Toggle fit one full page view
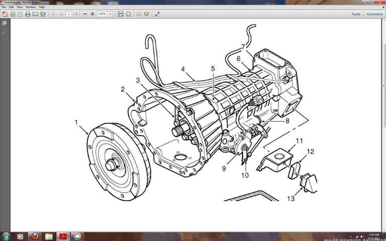Viewport: 386px width, 241px height. point(128,14)
